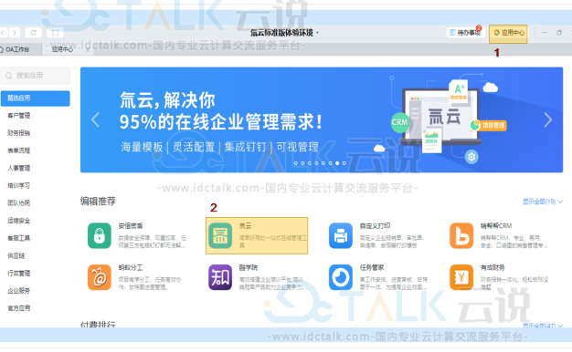Close the 应用中心 tab
The image size is (572, 352).
click(88, 49)
